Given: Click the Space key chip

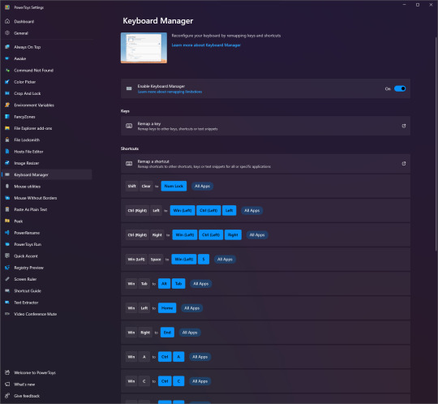Looking at the screenshot, I should (156, 260).
